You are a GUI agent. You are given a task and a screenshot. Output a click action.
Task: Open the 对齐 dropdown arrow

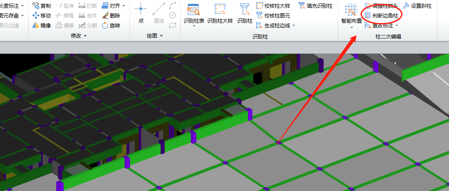[x=123, y=6]
